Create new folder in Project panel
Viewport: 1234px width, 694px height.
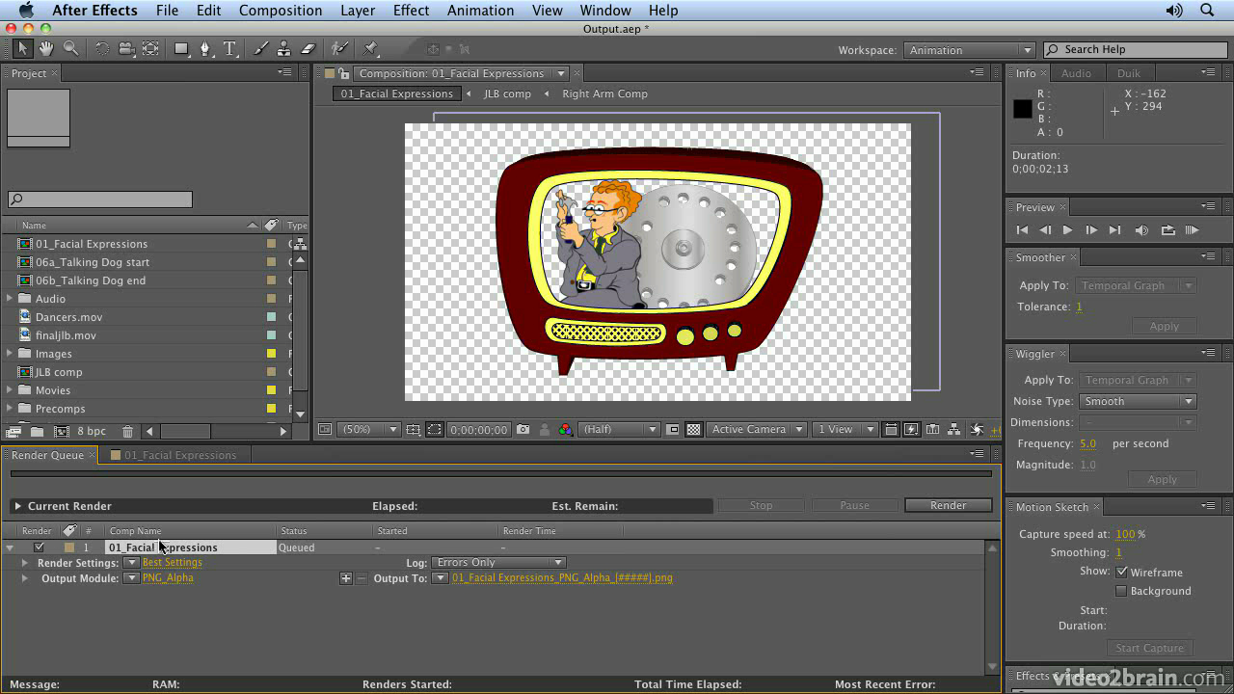37,432
